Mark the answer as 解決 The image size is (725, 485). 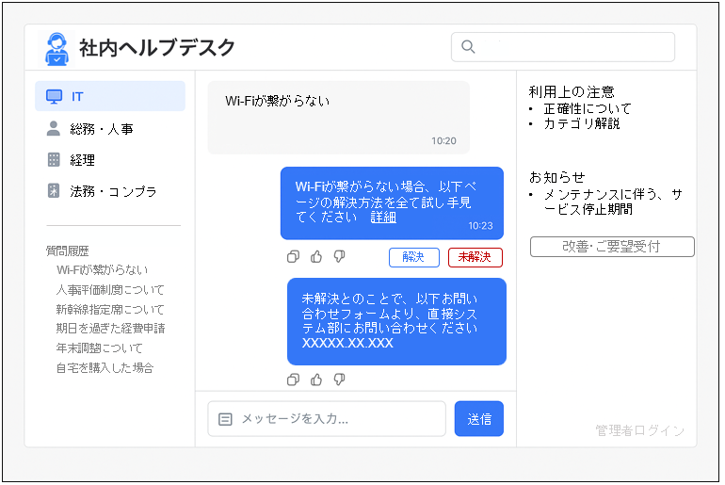[413, 257]
